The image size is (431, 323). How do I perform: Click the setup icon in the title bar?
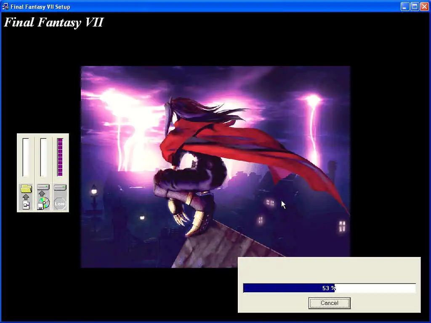(5, 6)
